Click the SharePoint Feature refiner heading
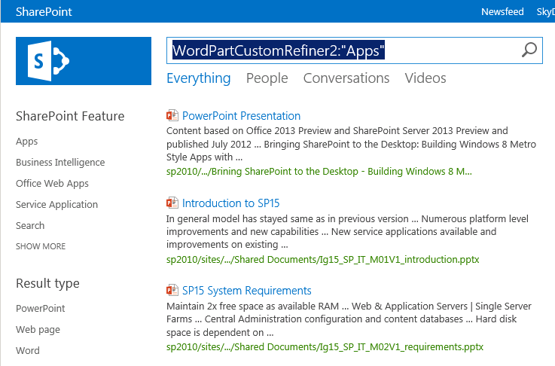 [x=70, y=116]
